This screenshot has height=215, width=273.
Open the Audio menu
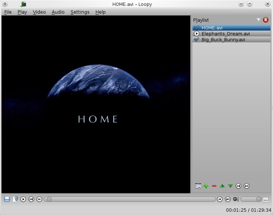click(58, 12)
